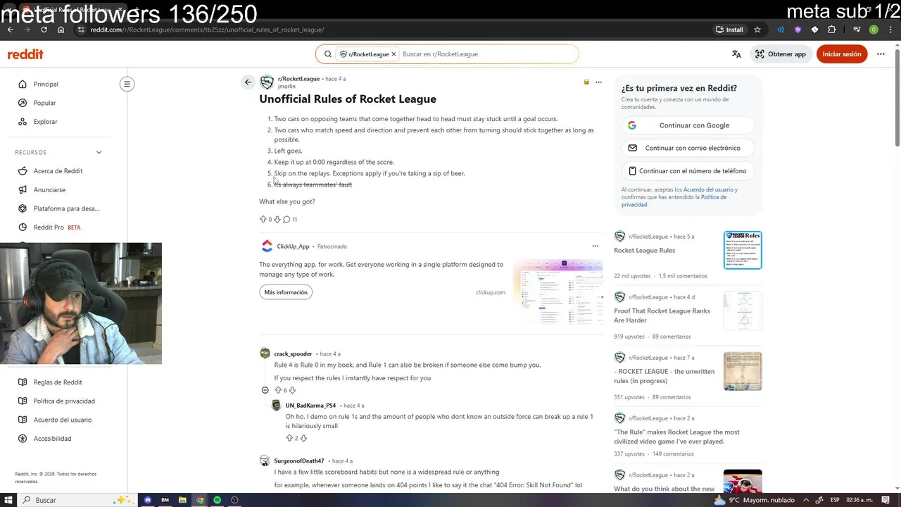The width and height of the screenshot is (901, 507).
Task: Click the browser address bar URL
Action: [207, 30]
